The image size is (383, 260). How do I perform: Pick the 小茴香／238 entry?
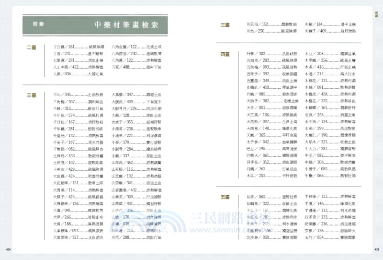tap(136, 129)
